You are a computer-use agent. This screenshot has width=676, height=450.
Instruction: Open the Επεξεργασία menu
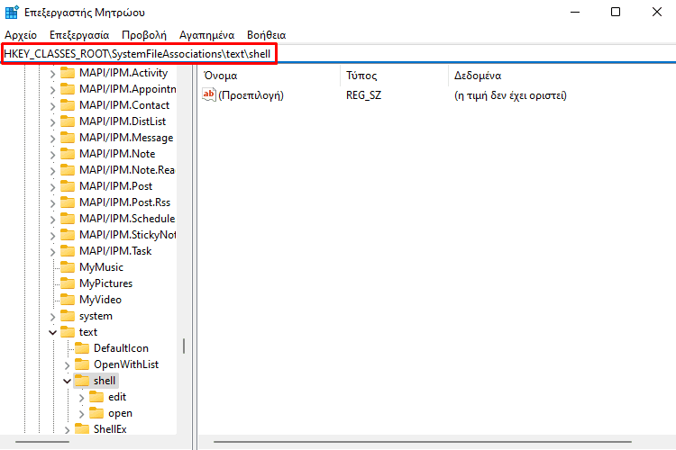point(79,35)
